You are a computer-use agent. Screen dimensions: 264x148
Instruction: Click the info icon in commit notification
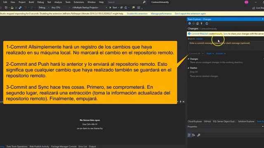(x=189, y=34)
